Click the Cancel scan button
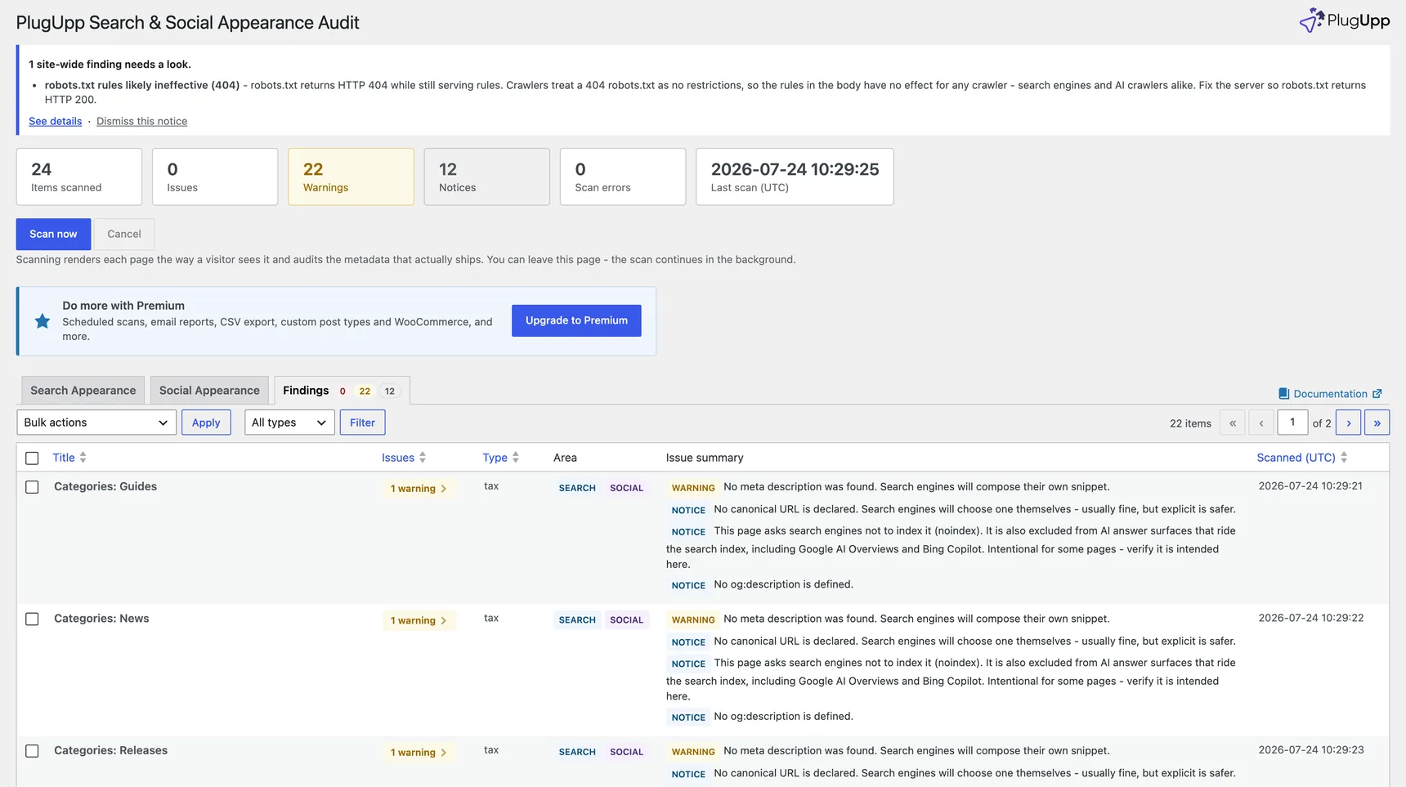1406x787 pixels. pos(124,234)
